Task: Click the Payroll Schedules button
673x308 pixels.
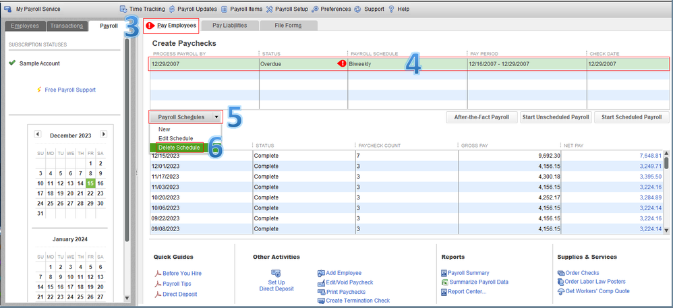Action: pyautogui.click(x=181, y=117)
